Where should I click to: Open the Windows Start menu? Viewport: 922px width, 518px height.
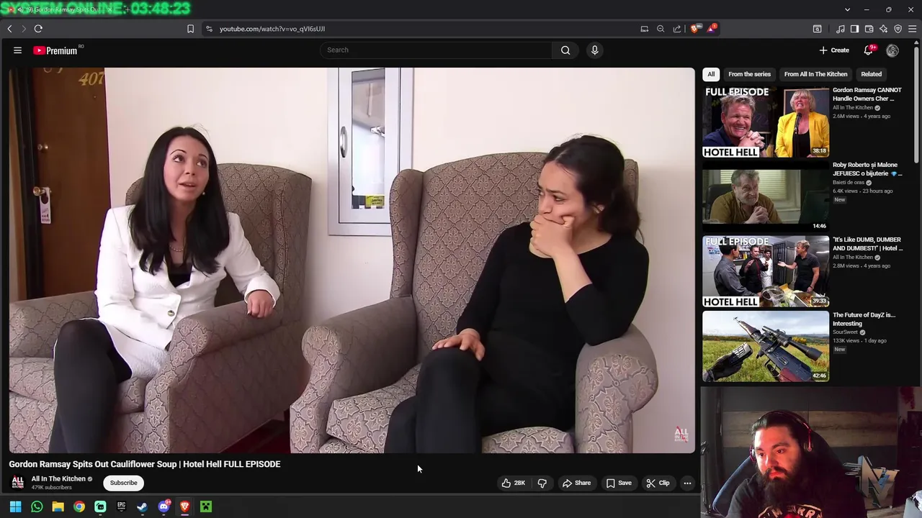coord(15,507)
